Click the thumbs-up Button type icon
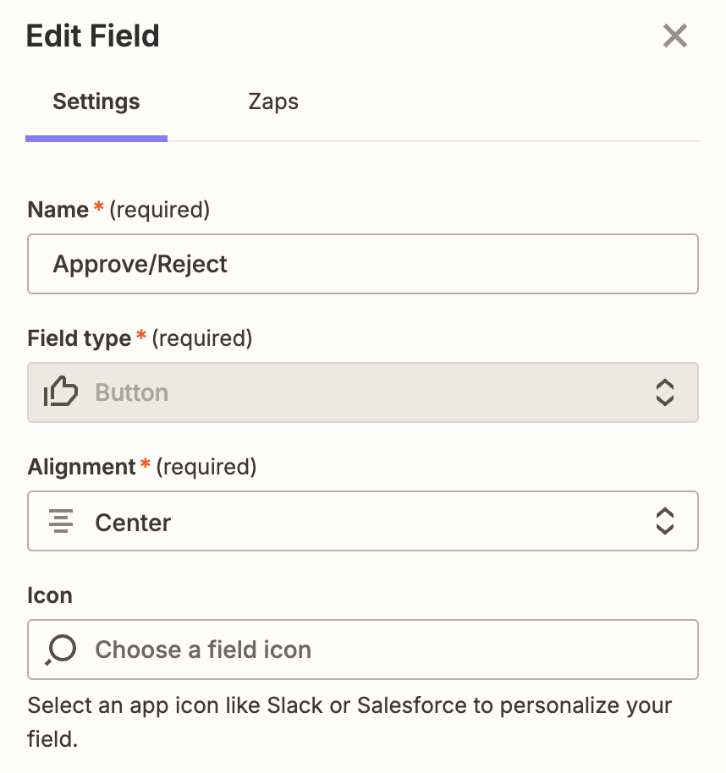The image size is (726, 773). [61, 392]
